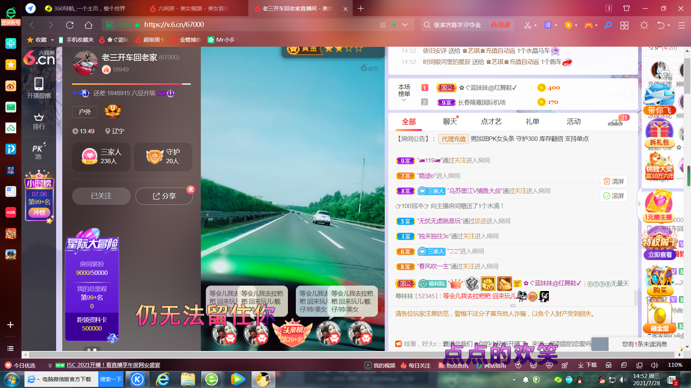691x388 pixels.
Task: Click the blue magnifier search icon
Action: pos(608,25)
